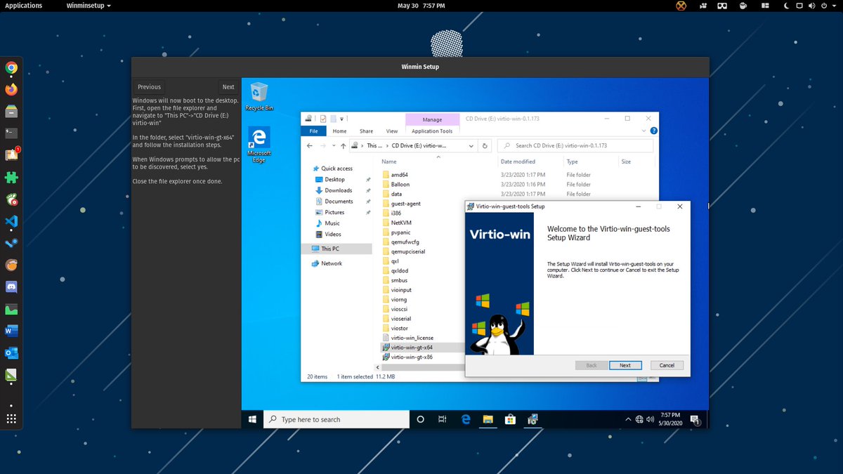Click the Windows Start button
This screenshot has height=474, width=843.
point(252,419)
